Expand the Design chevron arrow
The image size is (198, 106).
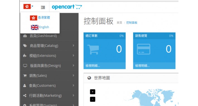pos(73,65)
